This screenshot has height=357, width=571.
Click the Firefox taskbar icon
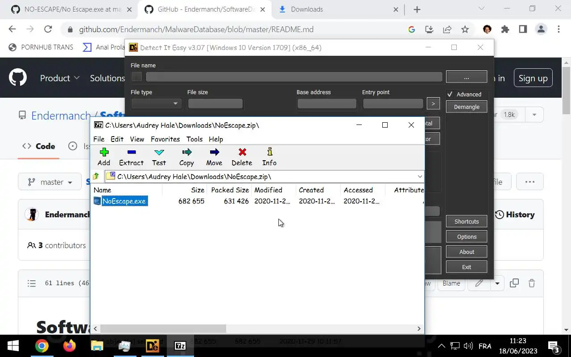69,346
